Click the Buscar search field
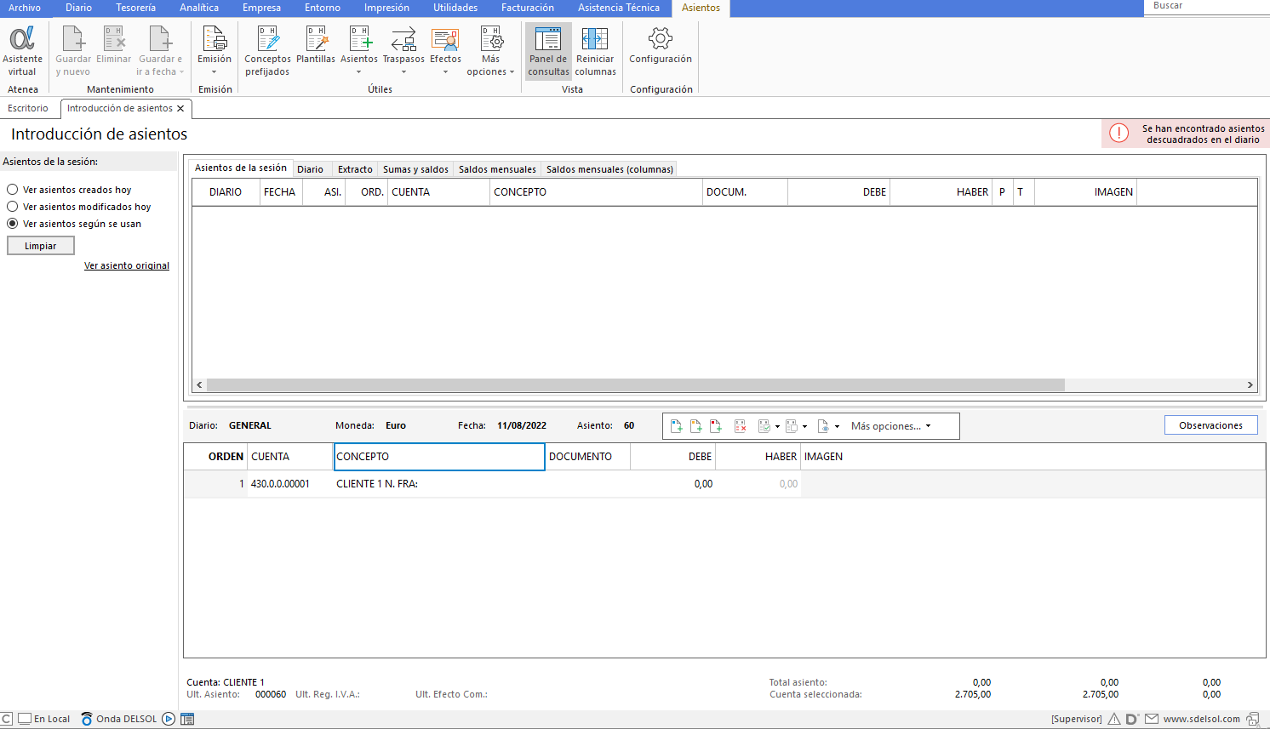The width and height of the screenshot is (1270, 729). click(x=1207, y=6)
